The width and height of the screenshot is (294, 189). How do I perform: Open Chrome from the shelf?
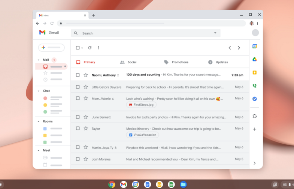tap(112, 184)
